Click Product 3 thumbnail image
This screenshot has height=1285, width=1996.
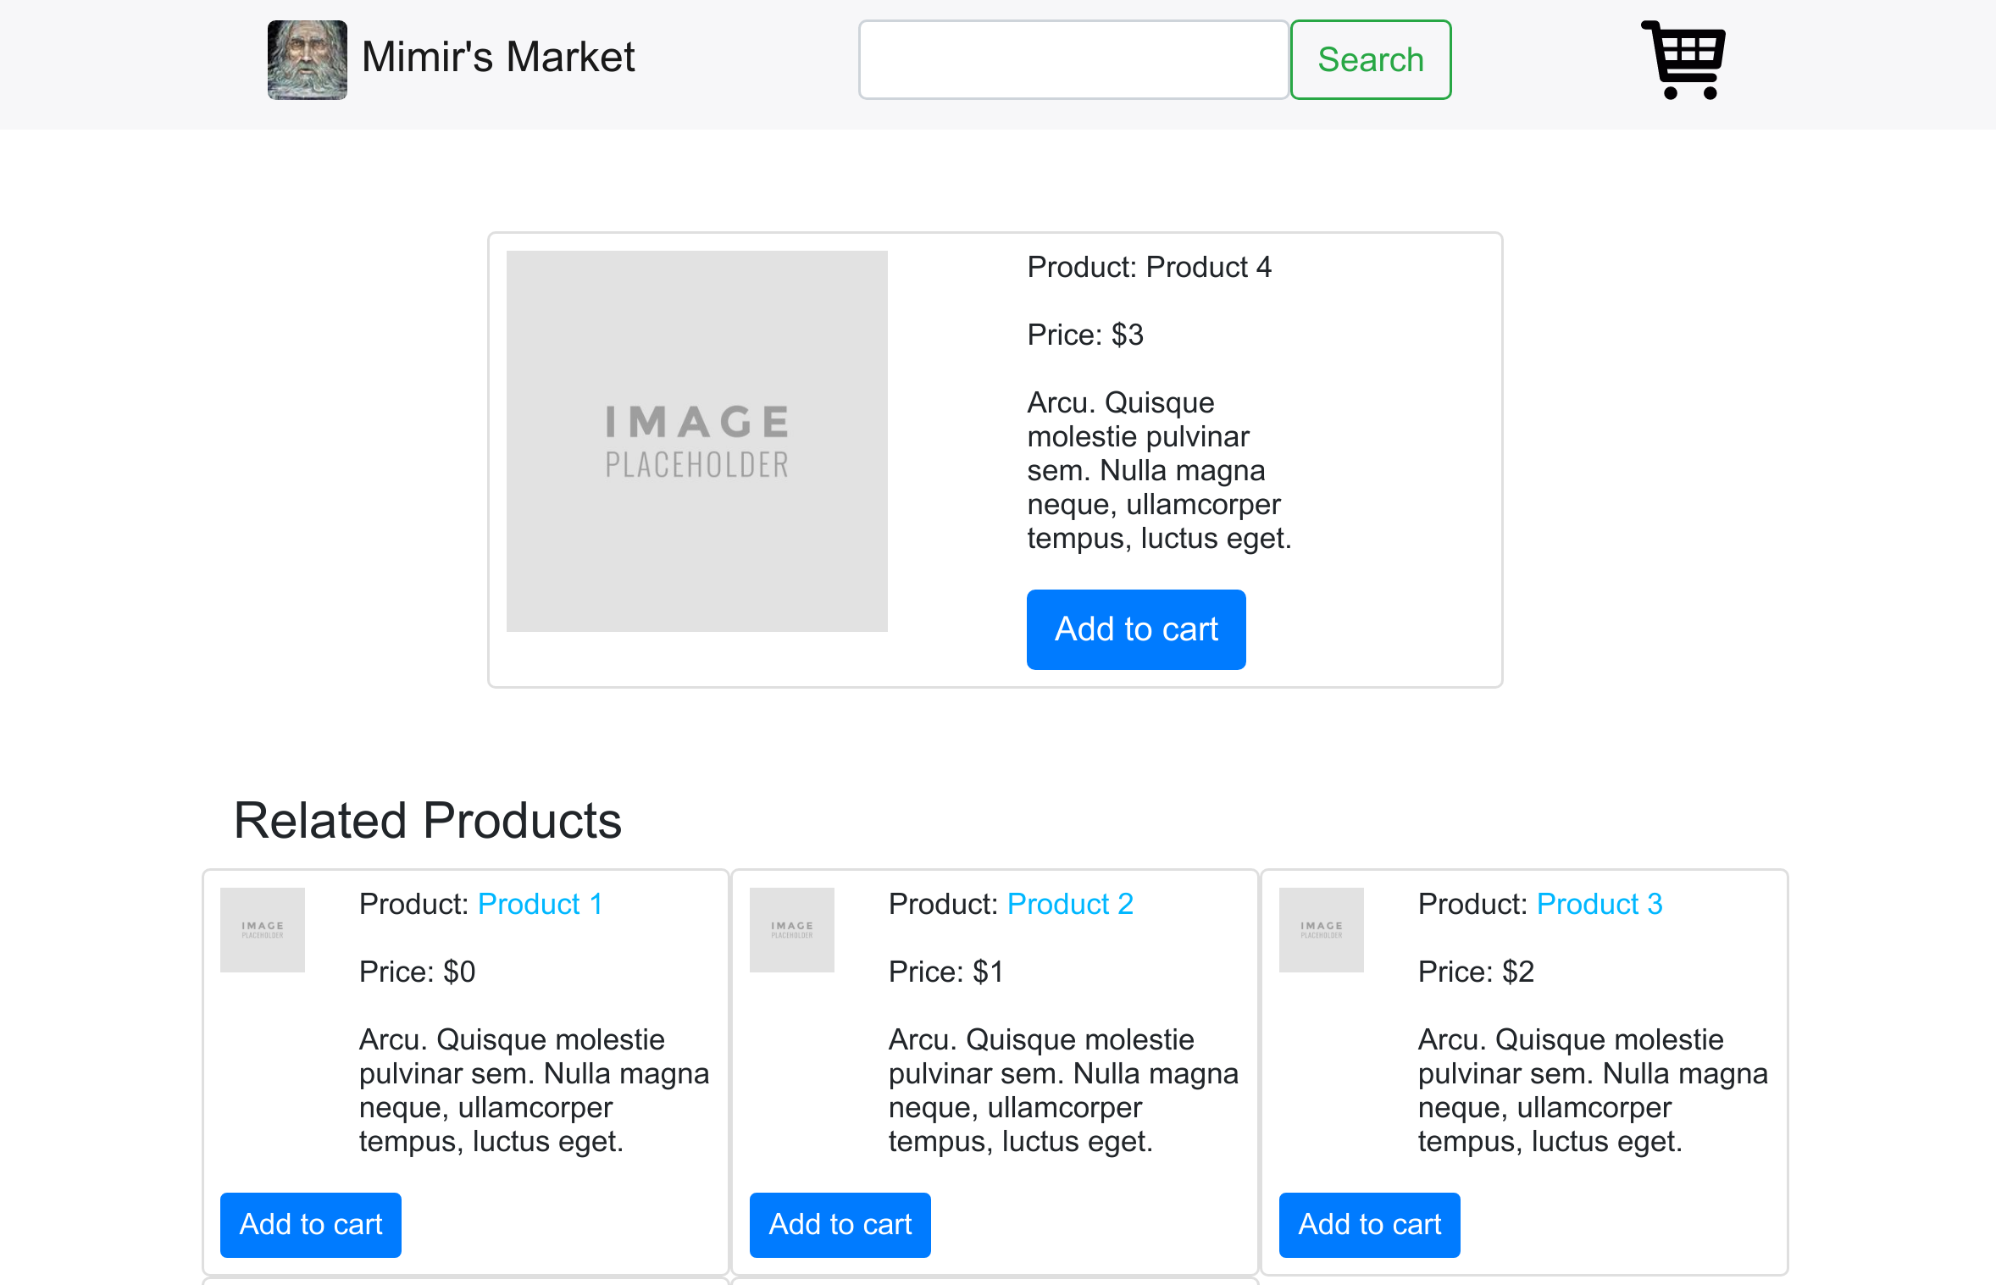tap(1321, 929)
